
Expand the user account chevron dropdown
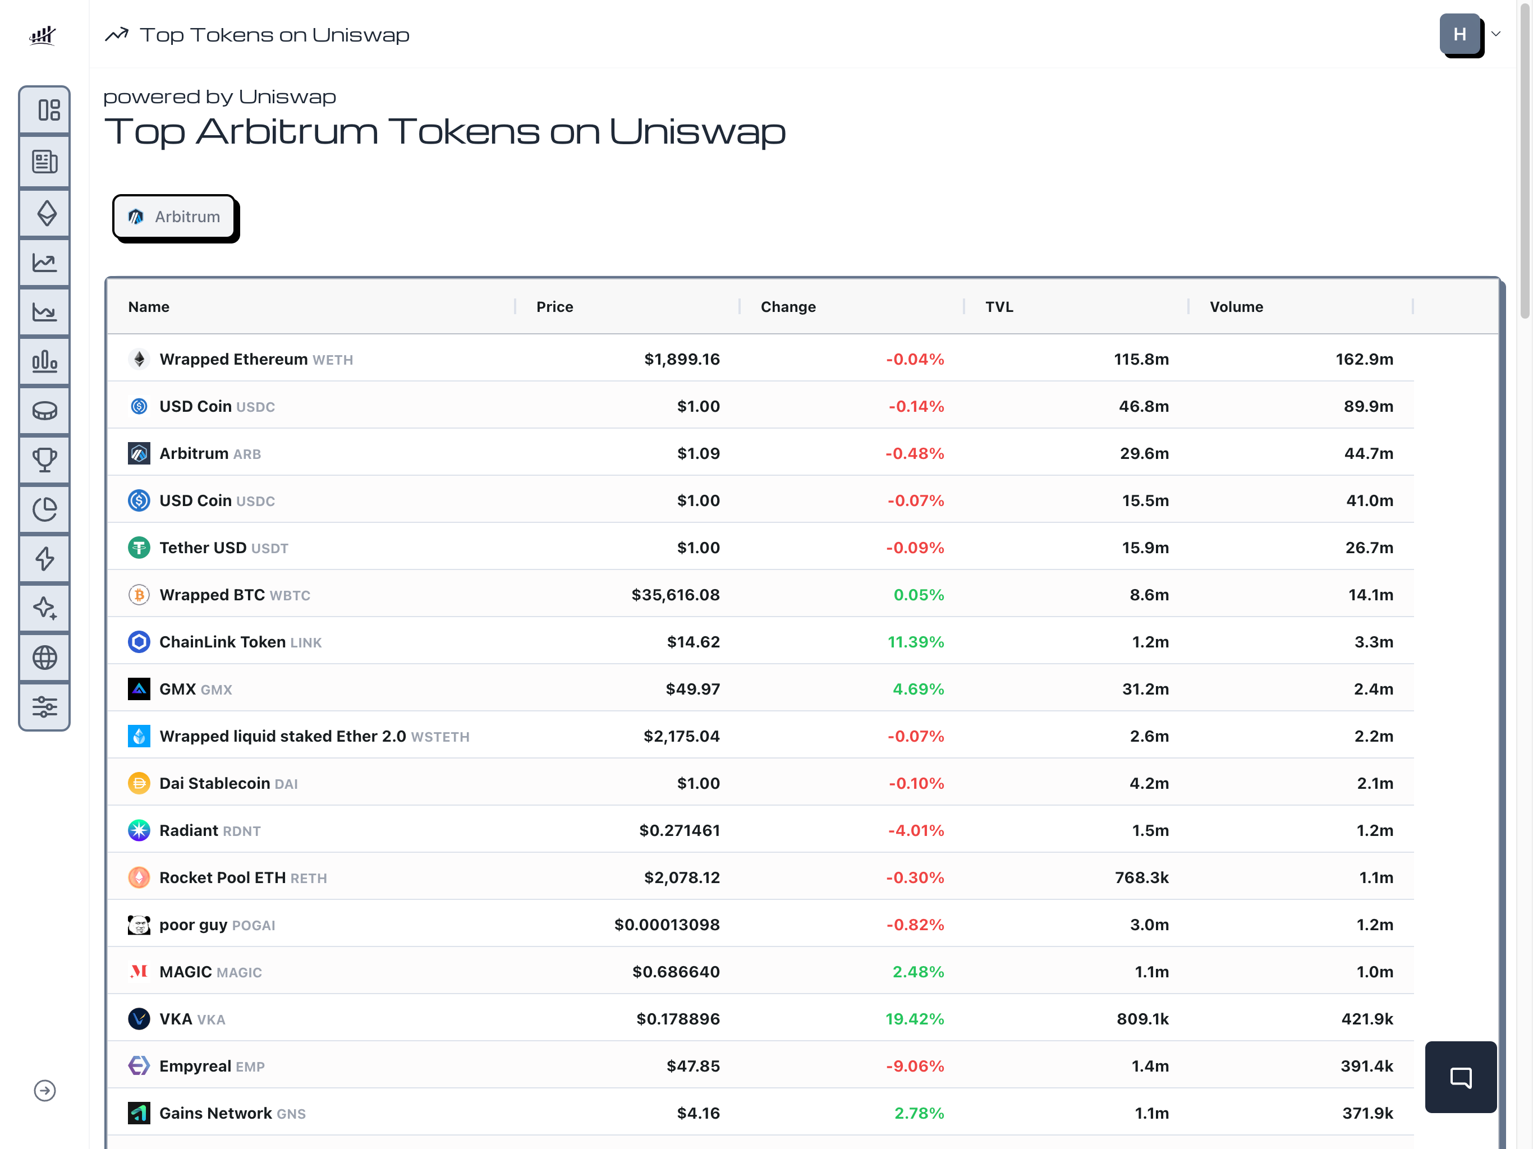(1495, 34)
